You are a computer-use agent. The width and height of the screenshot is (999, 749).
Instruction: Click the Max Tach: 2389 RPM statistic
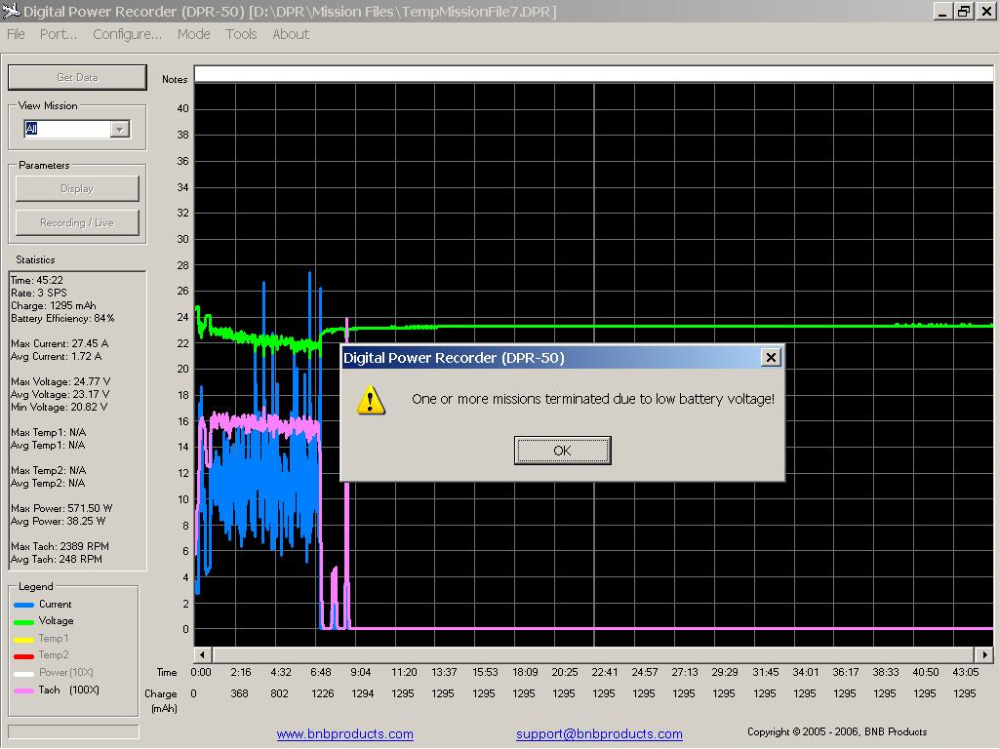pyautogui.click(x=60, y=547)
